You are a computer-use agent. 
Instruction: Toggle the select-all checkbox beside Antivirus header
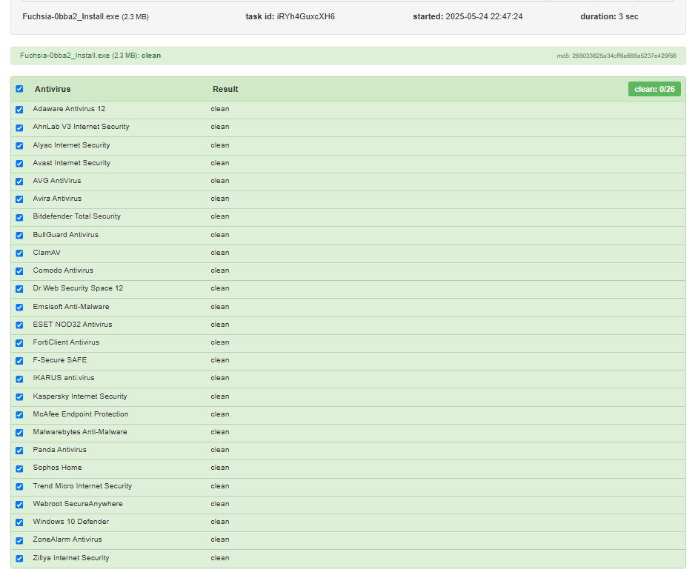click(x=19, y=89)
